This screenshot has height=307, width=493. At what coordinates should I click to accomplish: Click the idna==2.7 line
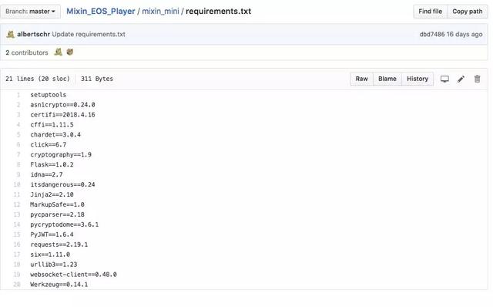click(46, 174)
